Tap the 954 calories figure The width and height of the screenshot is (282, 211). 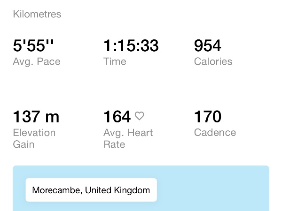(207, 46)
